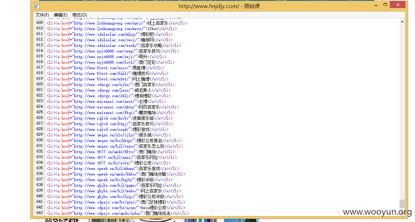
Task: Click the ghjks.com/bc/lygj URL on line 640
Action: click(105, 196)
